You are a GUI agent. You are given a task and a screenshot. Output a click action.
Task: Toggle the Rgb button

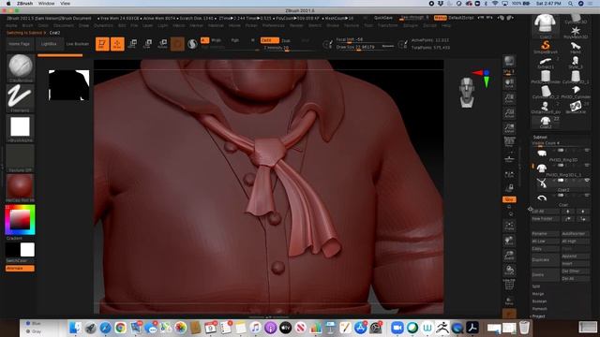click(235, 40)
